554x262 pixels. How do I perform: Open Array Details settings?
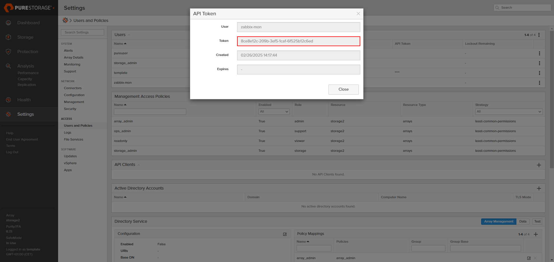73,57
